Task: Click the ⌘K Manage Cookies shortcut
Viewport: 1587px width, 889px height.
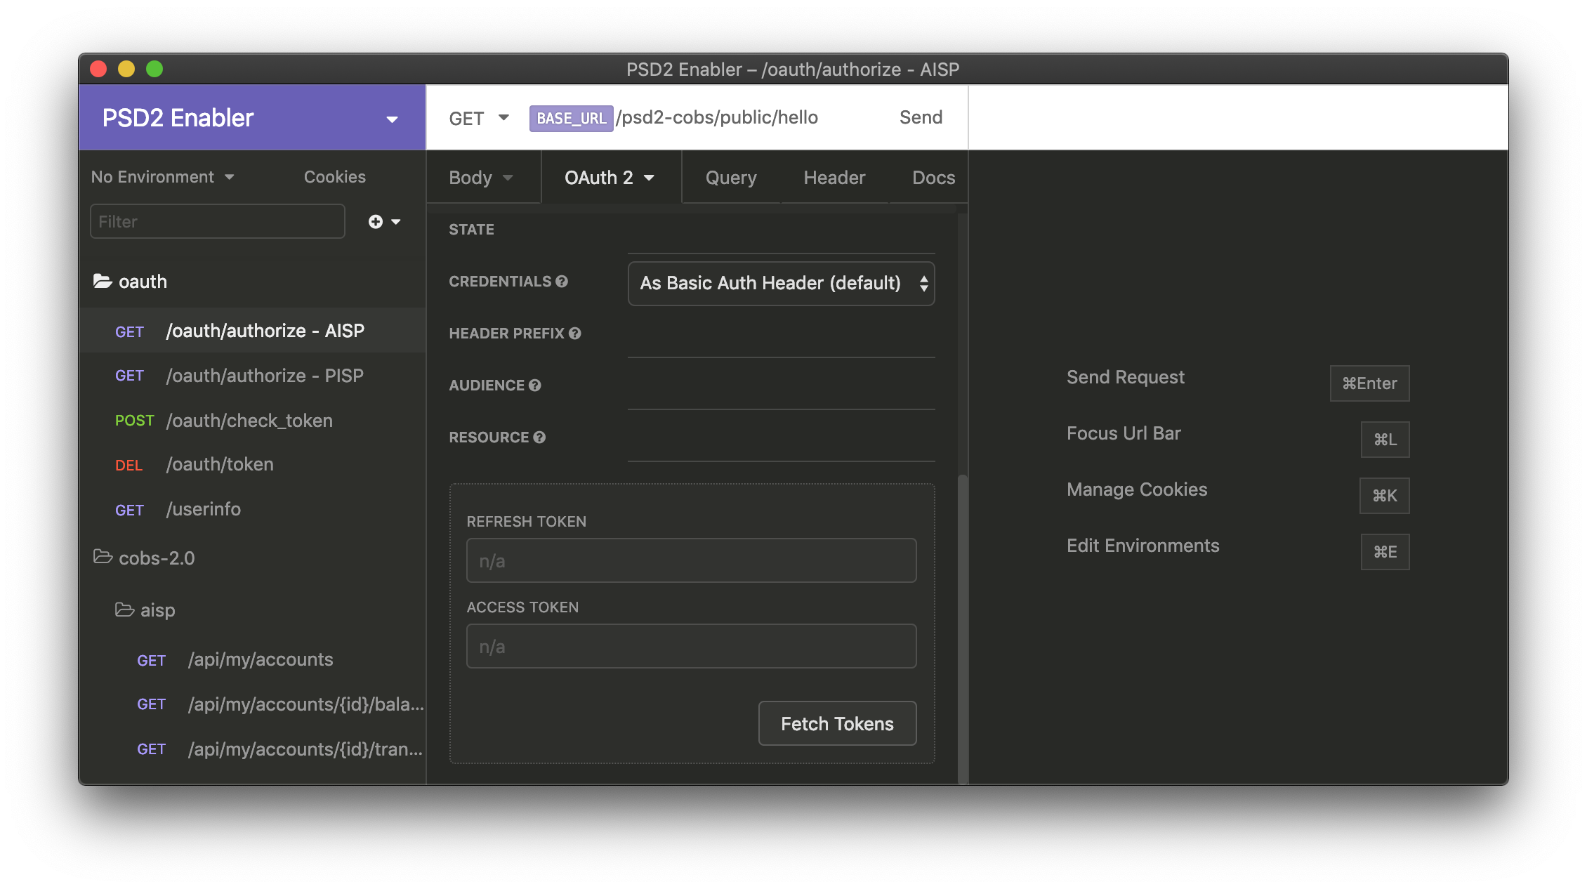Action: pos(1384,496)
